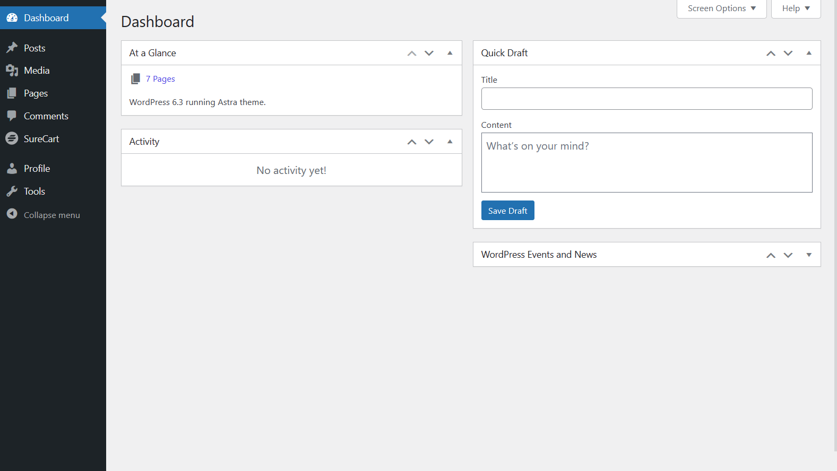Click the SureCart logo icon
The image size is (837, 471).
pyautogui.click(x=12, y=138)
